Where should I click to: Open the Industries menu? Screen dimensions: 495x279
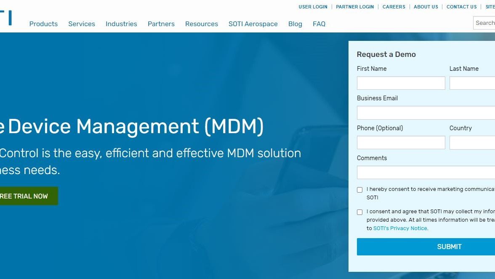click(121, 24)
